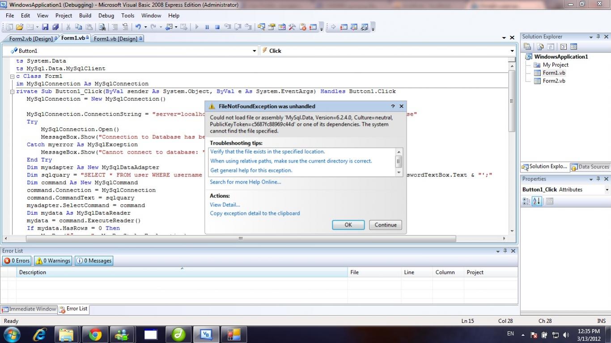Open the active files dropdown arrow near tabs
The height and width of the screenshot is (343, 611).
tap(504, 38)
